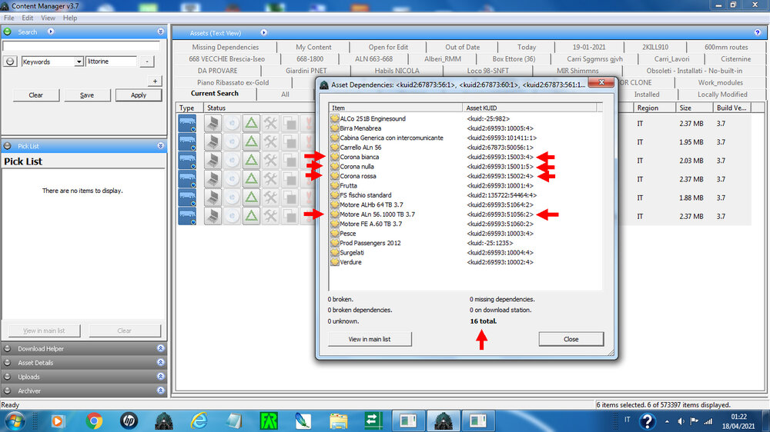Screen dimensions: 770x432
Task: Click the overlapping squares icon in the 1.88 MB row
Action: 290,198
